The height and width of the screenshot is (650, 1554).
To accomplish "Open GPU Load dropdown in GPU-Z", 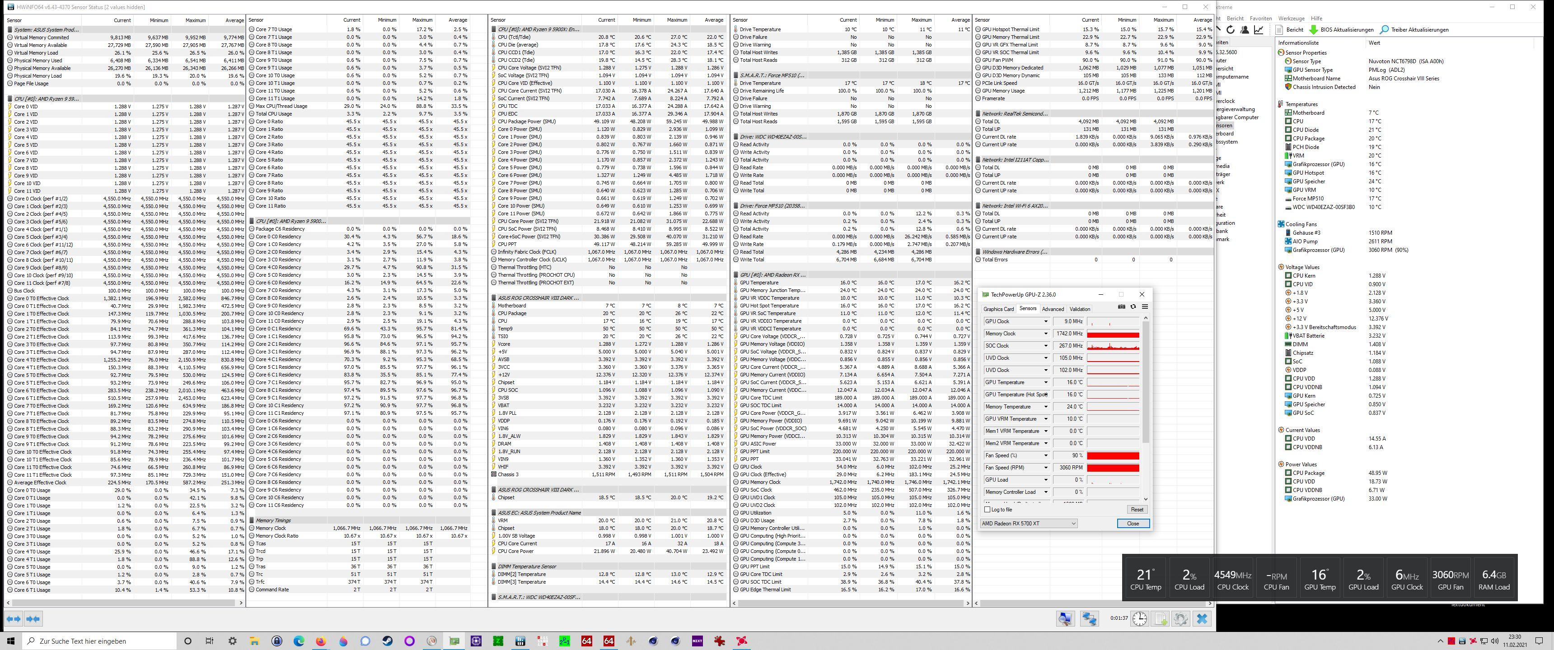I will pos(1045,479).
